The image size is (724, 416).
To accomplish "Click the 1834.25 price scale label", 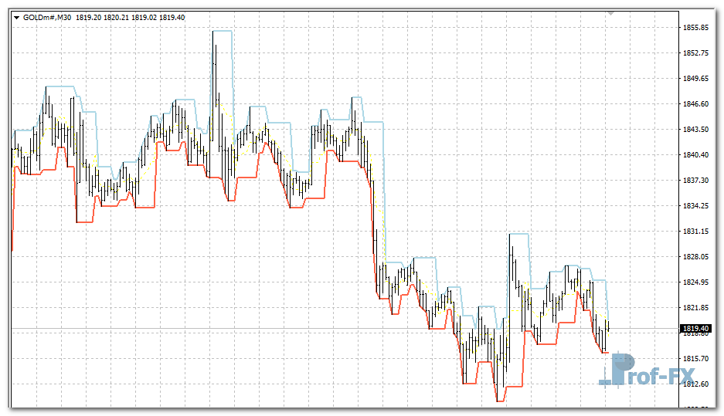I will [696, 206].
